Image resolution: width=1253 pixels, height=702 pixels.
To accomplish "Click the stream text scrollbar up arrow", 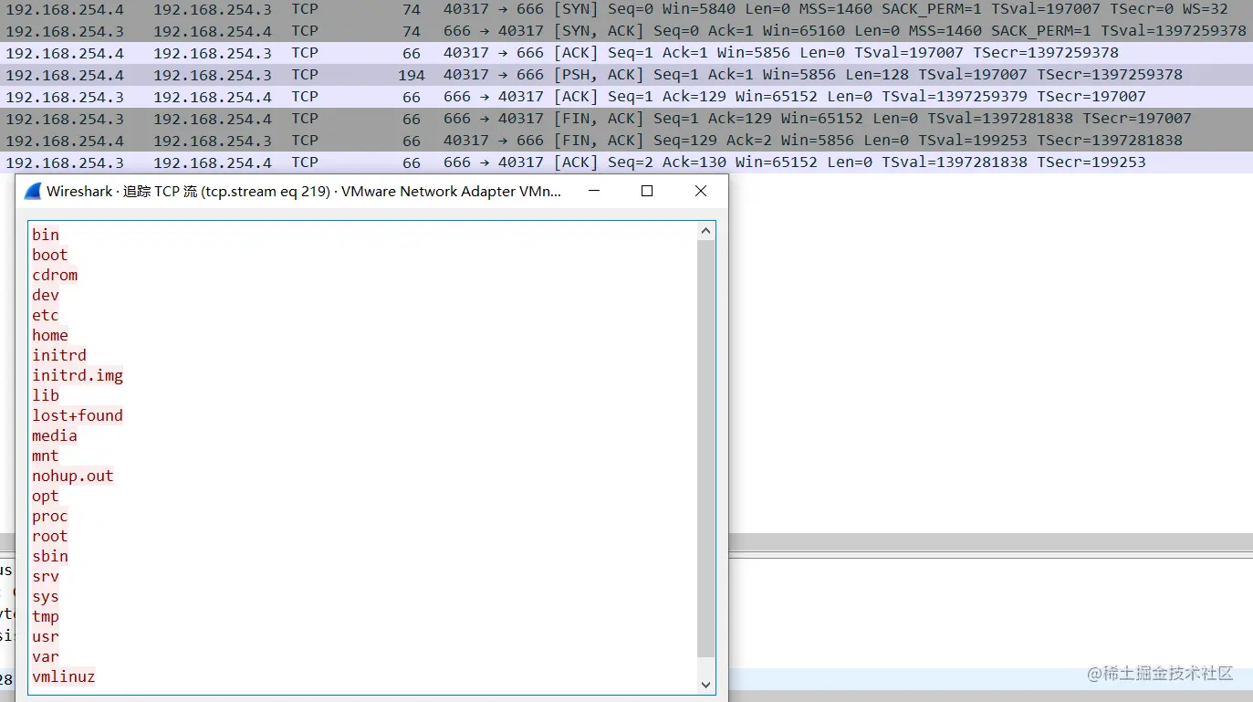I will point(705,230).
